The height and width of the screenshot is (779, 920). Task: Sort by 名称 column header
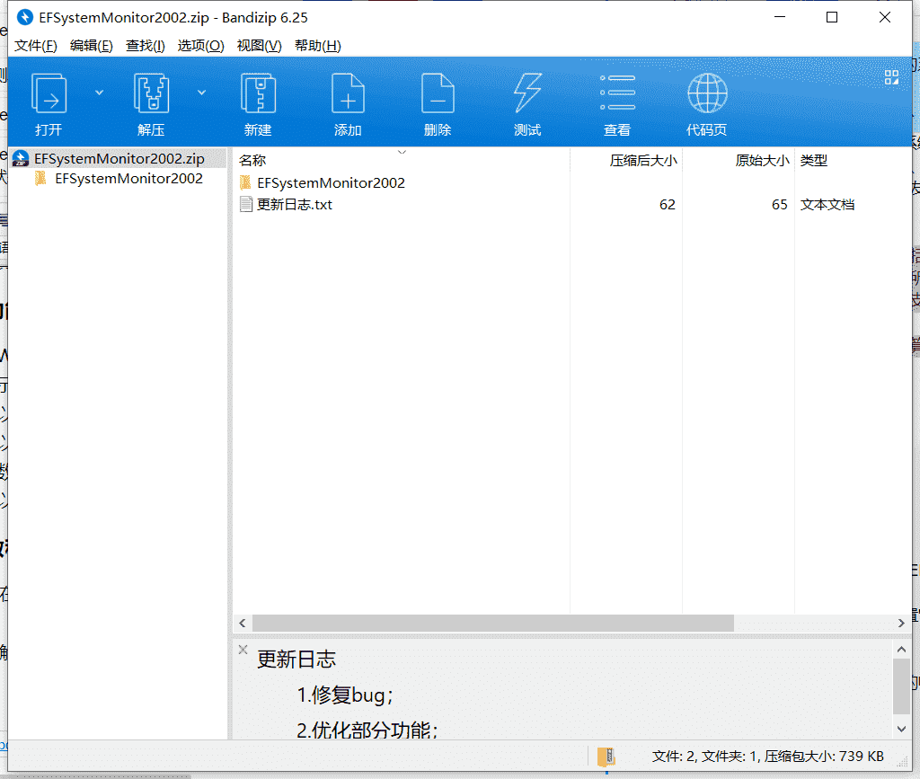[x=252, y=160]
